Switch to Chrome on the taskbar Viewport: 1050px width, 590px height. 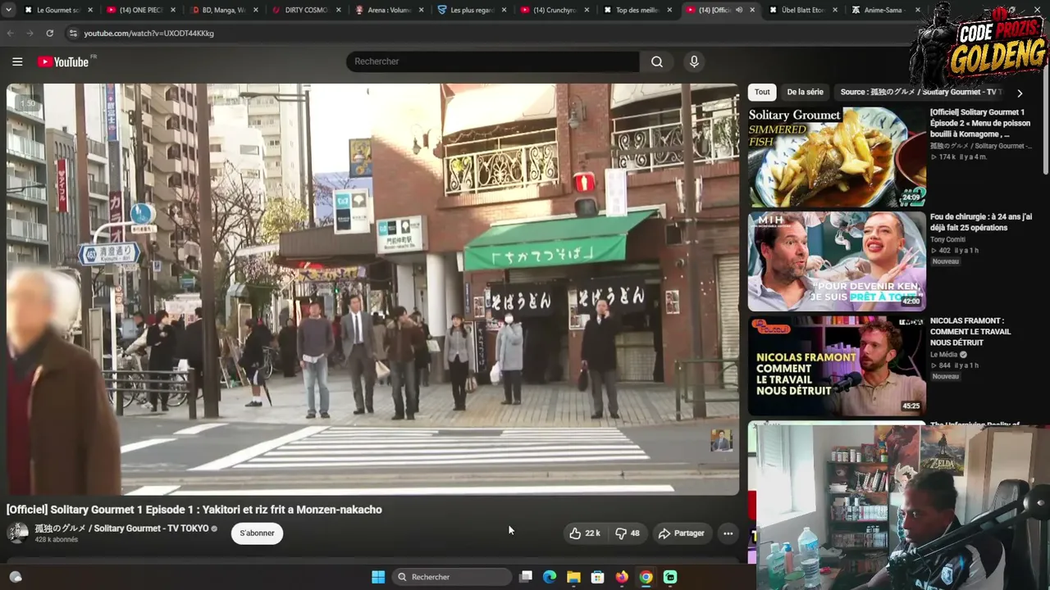[x=646, y=577]
